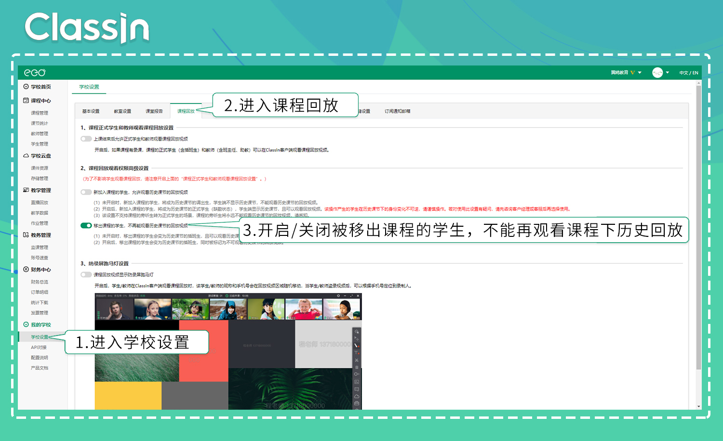This screenshot has width=723, height=441.
Task: Open the 教学管理 sidebar section
Action: click(x=37, y=190)
